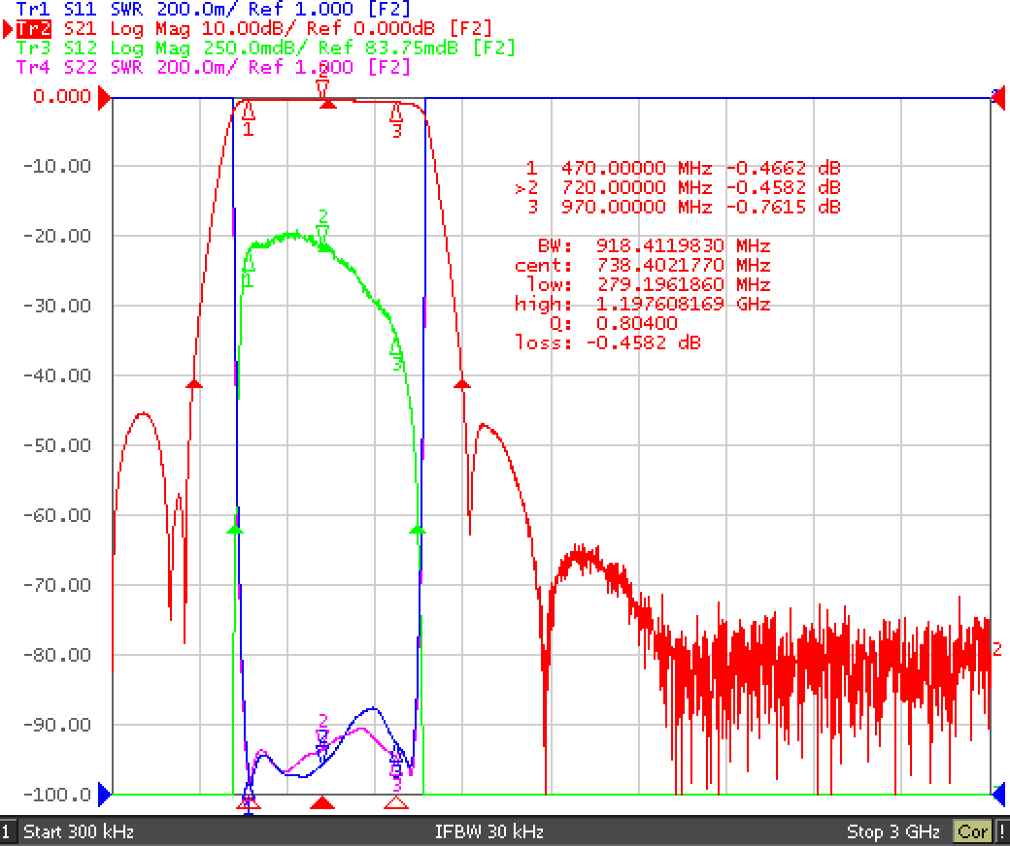
Task: Click marker 2 readout 720.00000 MHz row
Action: 678,187
